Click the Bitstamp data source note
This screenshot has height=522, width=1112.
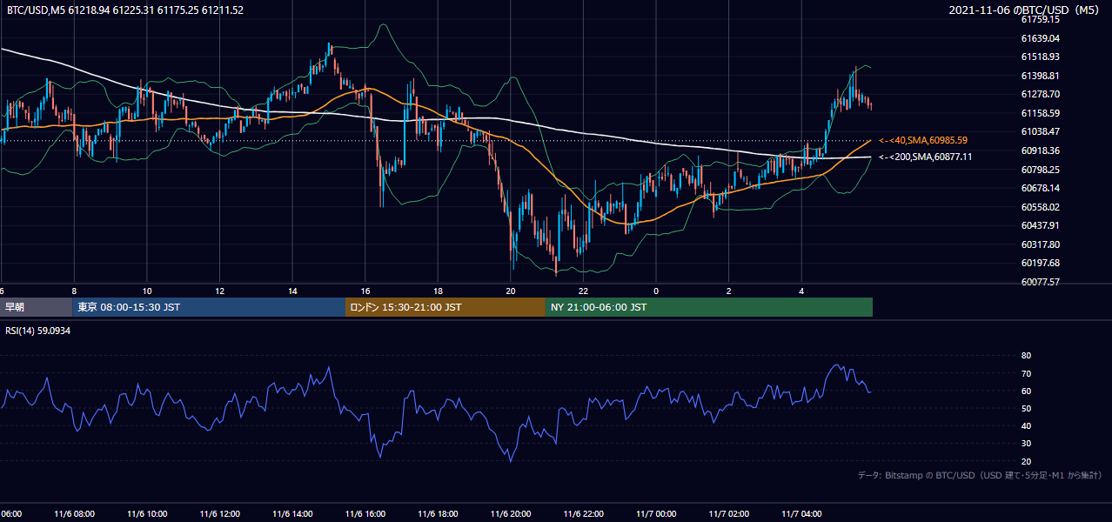(980, 476)
